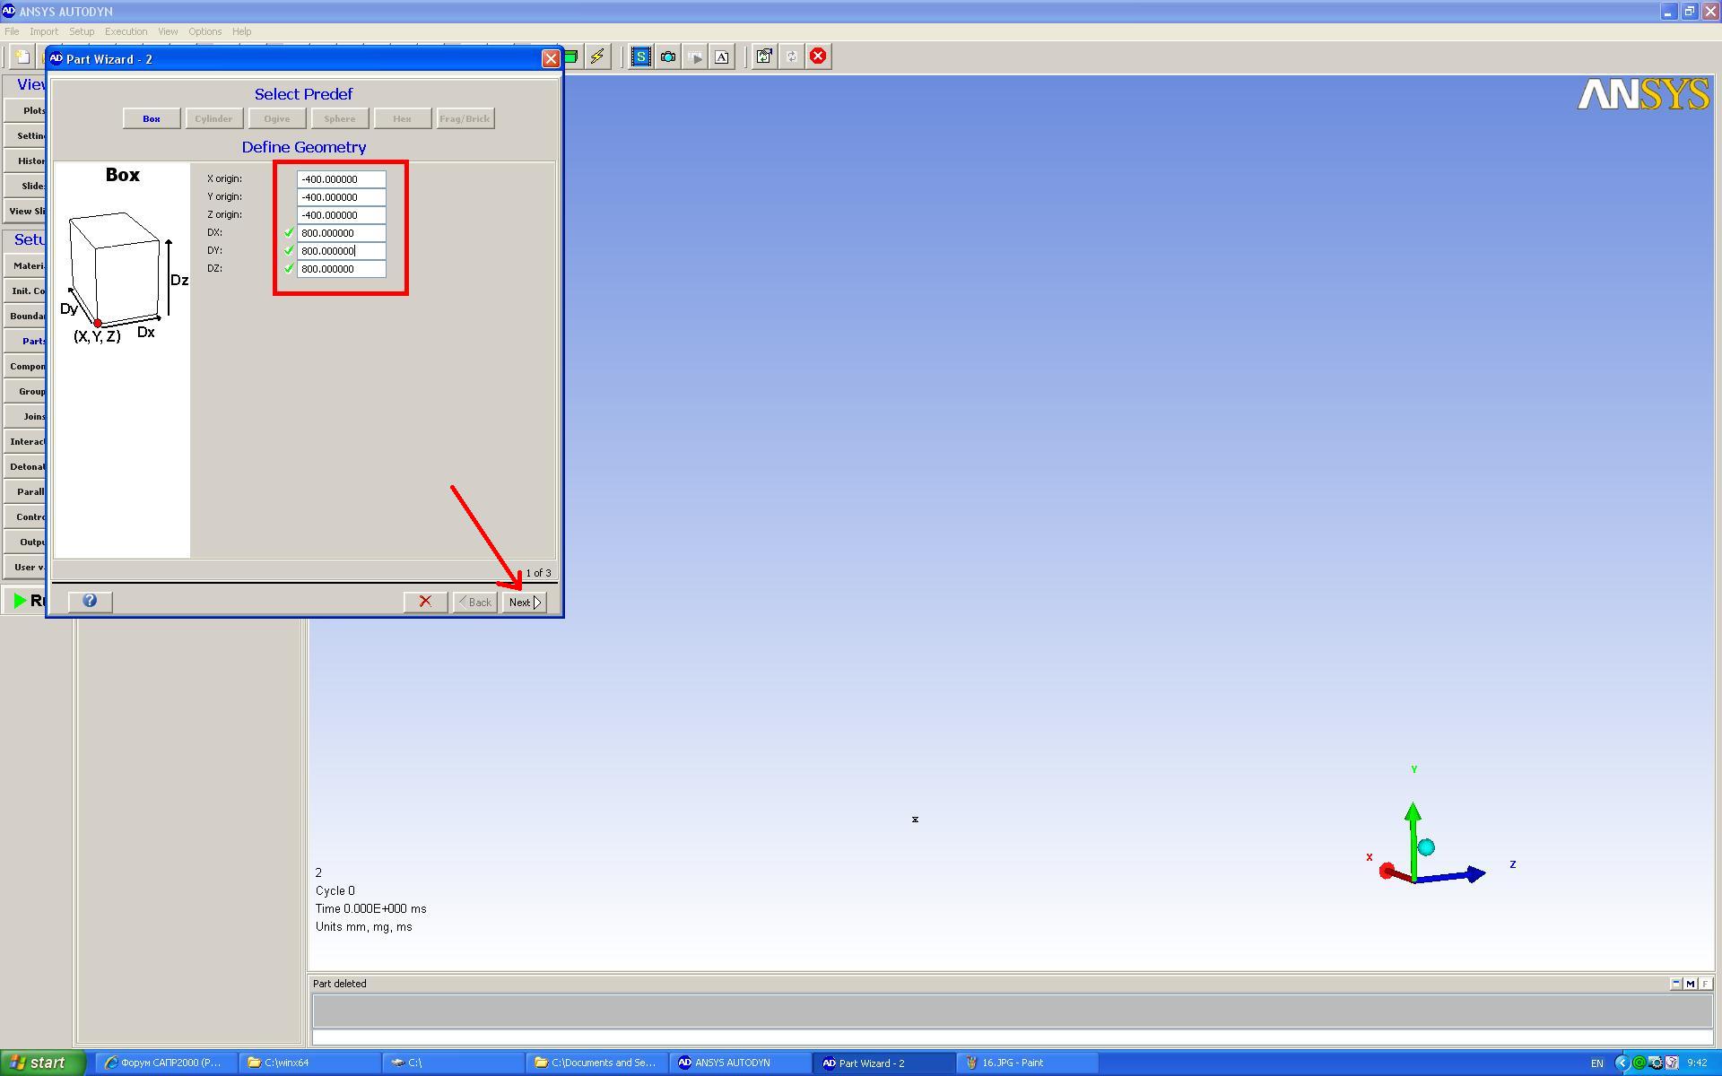This screenshot has height=1076, width=1722.
Task: Open the Windows start menu
Action: [x=42, y=1063]
